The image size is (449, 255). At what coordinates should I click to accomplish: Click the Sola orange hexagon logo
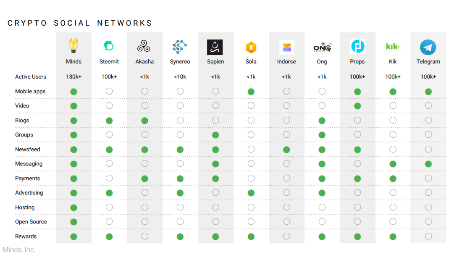pos(251,47)
